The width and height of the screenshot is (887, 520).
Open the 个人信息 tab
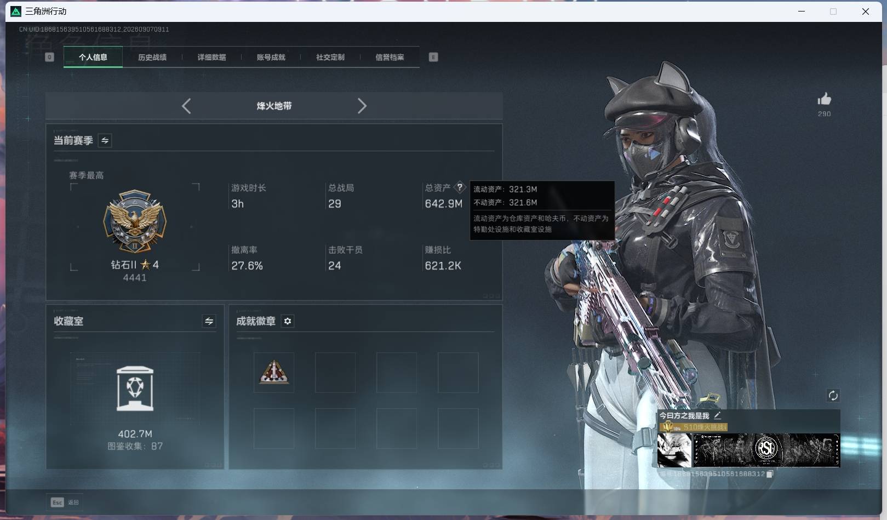coord(93,57)
